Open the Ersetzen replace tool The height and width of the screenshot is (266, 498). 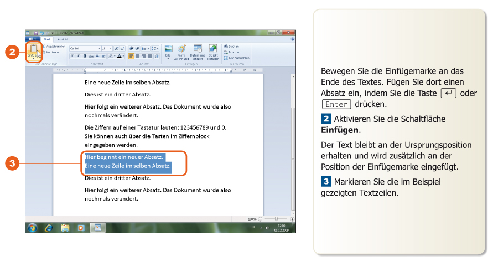point(234,52)
